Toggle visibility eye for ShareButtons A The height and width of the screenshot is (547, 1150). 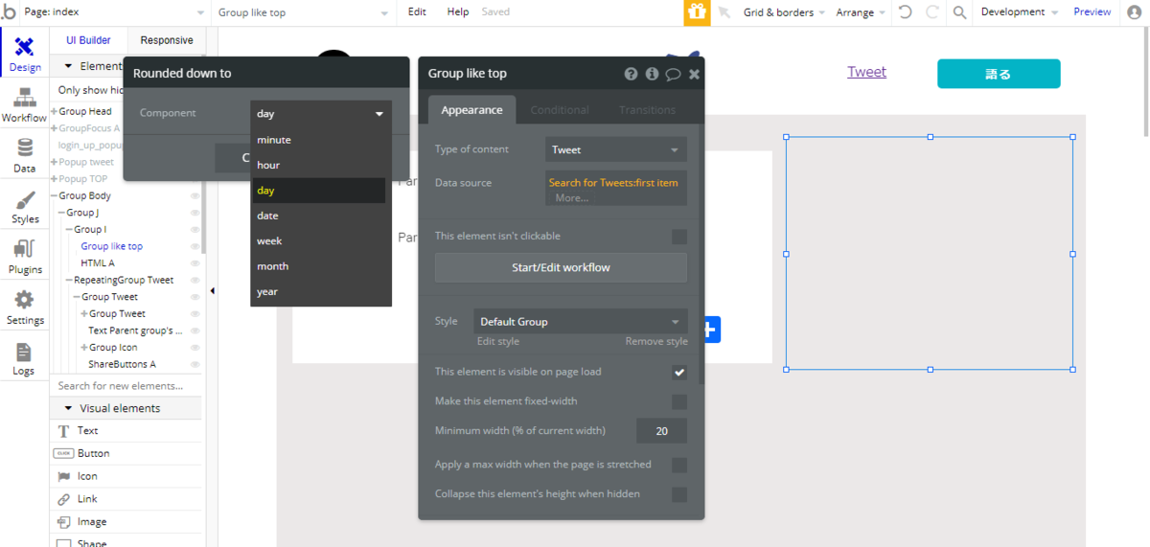coord(195,364)
